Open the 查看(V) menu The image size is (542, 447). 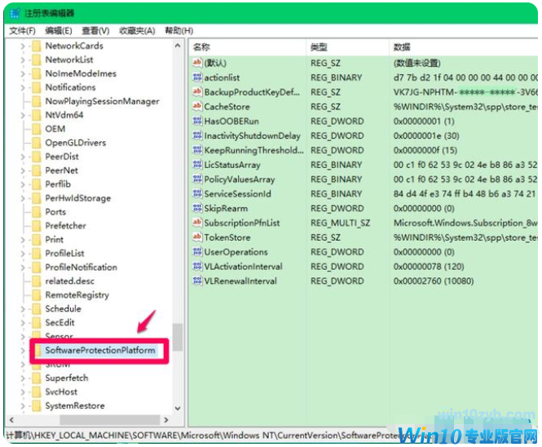95,31
